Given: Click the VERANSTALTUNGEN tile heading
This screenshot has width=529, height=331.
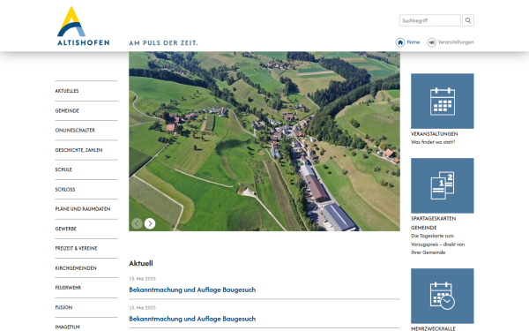Looking at the screenshot, I should (434, 134).
